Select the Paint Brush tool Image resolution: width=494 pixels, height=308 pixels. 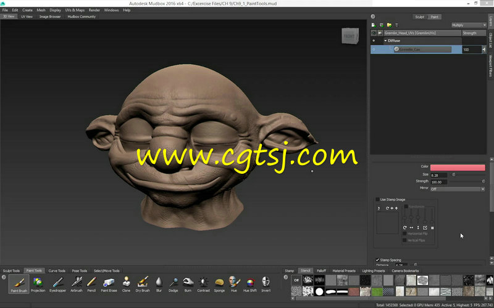click(19, 284)
